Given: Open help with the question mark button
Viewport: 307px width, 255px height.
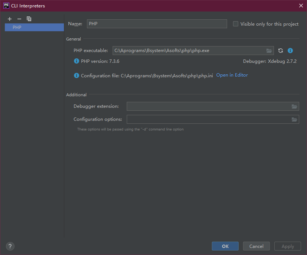Looking at the screenshot, I should tap(10, 246).
